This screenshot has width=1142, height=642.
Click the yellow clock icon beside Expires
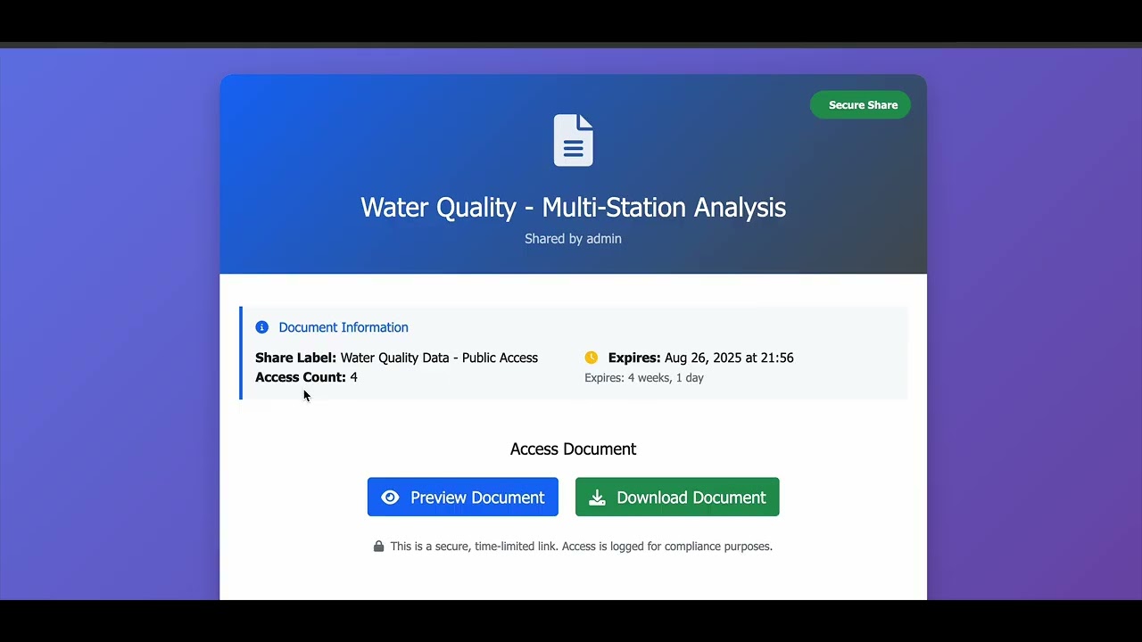[591, 358]
